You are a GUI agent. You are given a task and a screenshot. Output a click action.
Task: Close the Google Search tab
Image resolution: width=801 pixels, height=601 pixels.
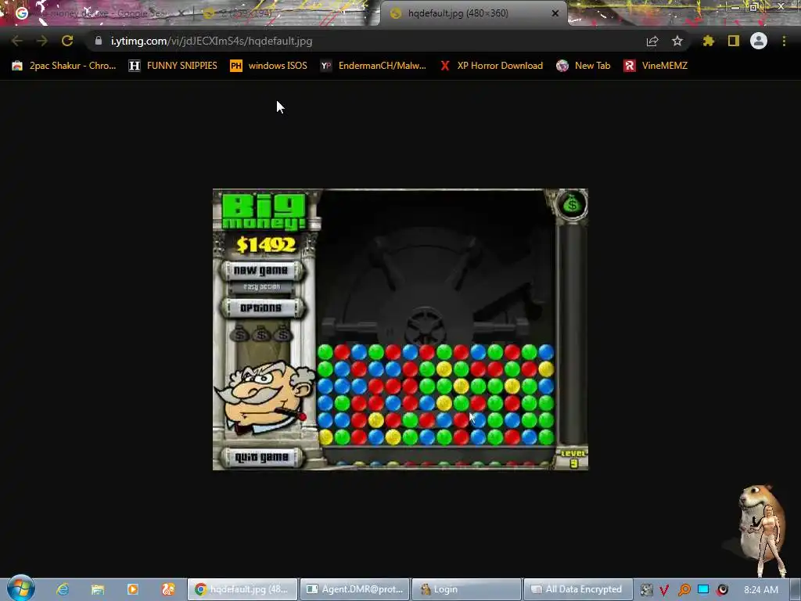click(x=181, y=13)
